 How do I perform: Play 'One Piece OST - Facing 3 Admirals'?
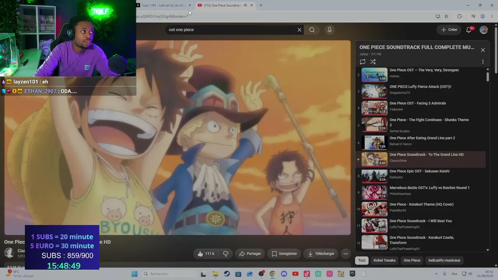(421, 108)
